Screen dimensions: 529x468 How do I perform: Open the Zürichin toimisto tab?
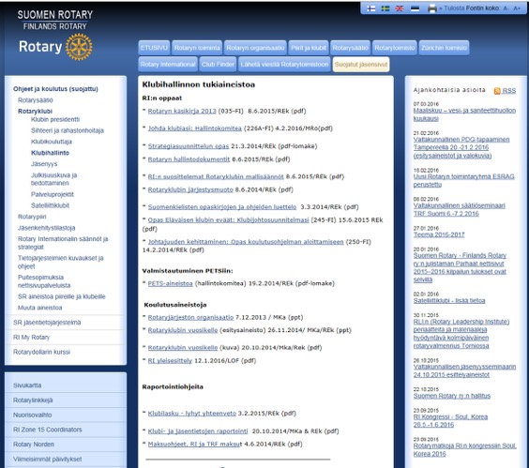(444, 48)
